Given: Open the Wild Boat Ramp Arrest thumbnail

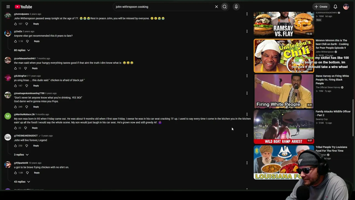Looking at the screenshot, I should [284, 127].
